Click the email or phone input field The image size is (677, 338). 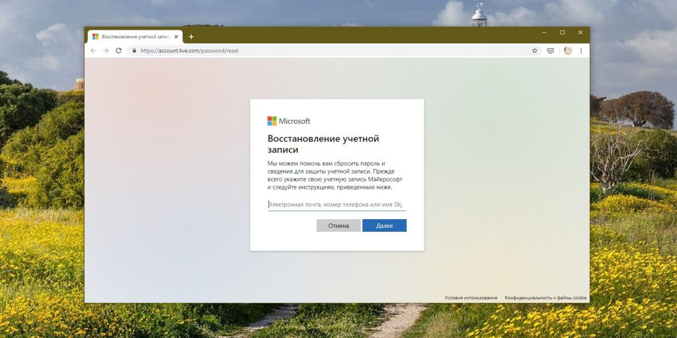pyautogui.click(x=337, y=205)
